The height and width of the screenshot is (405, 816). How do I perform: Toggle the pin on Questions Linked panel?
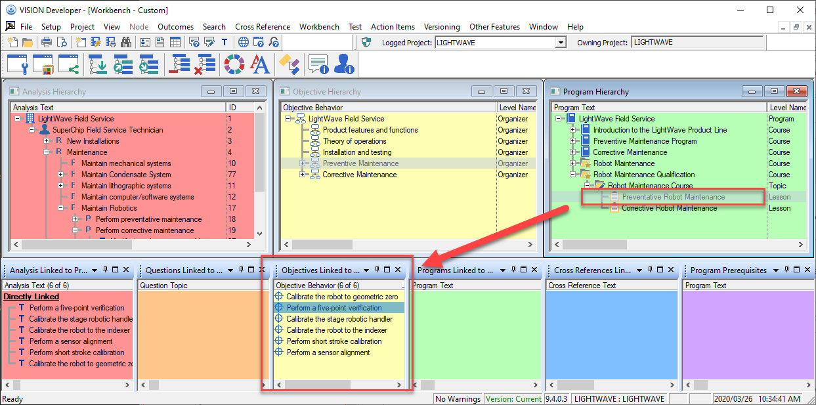coord(241,270)
